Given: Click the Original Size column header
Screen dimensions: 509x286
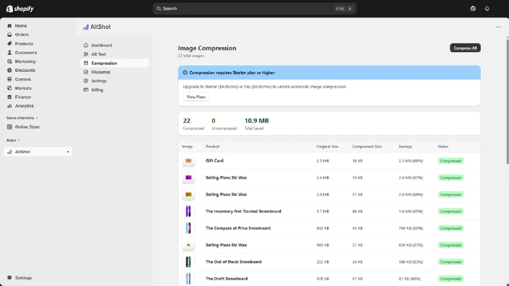Looking at the screenshot, I should pyautogui.click(x=327, y=147).
